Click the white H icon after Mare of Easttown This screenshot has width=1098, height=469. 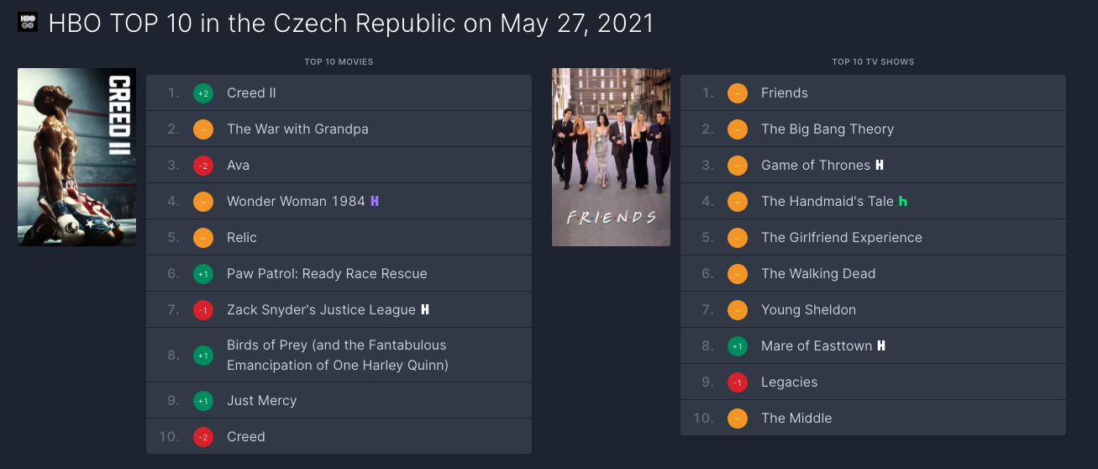[881, 346]
